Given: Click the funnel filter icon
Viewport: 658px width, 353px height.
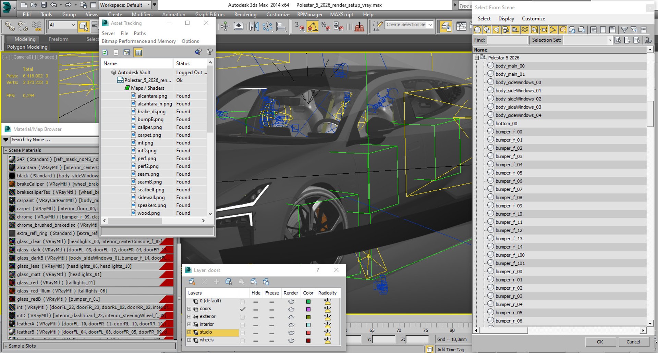Looking at the screenshot, I should (x=624, y=30).
